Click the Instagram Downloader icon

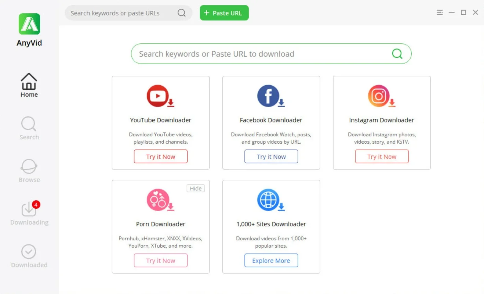[x=381, y=96]
